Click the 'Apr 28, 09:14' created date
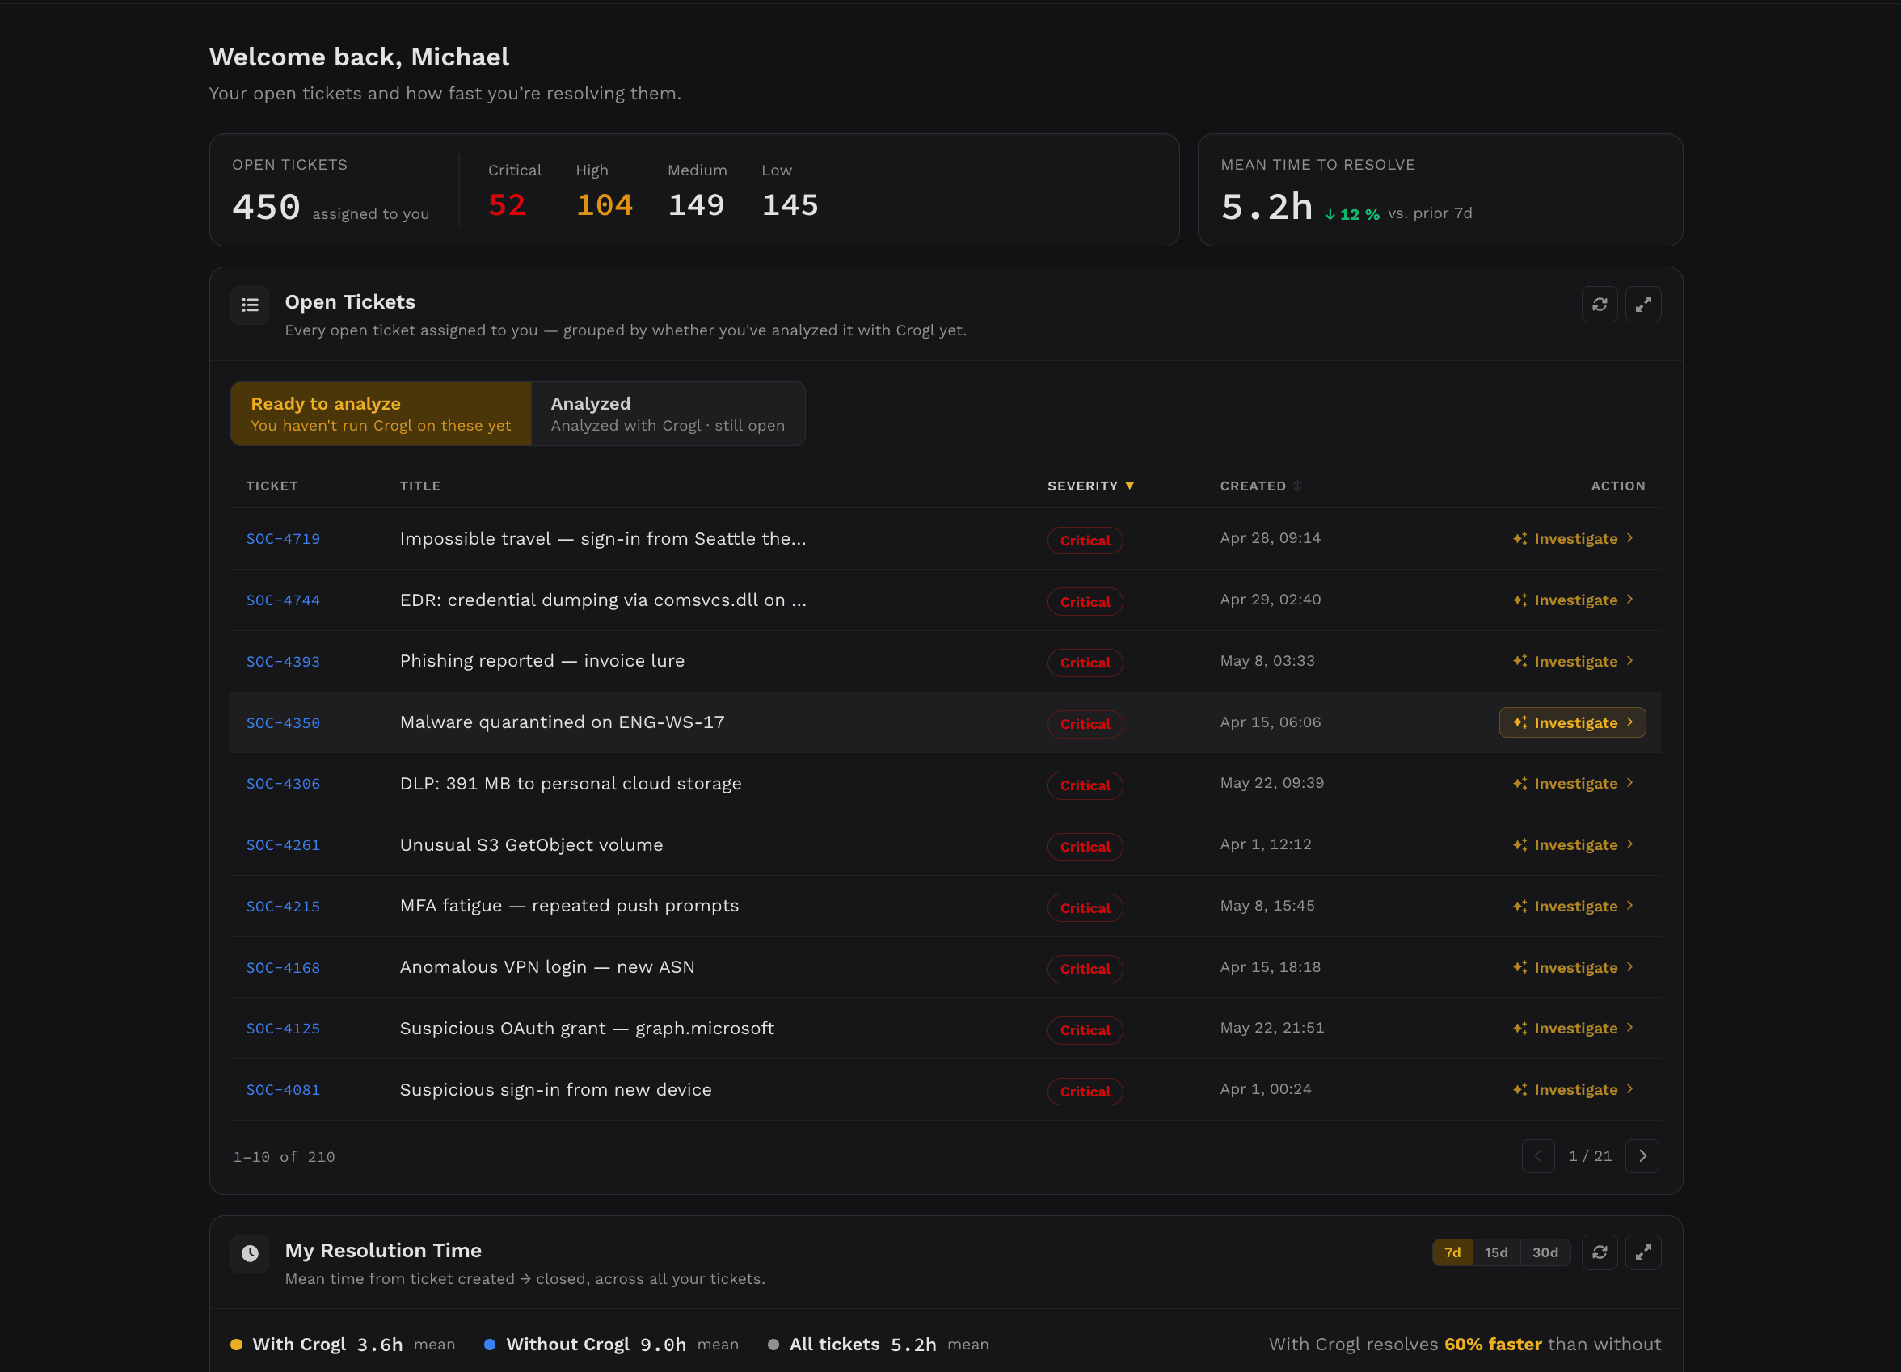1901x1372 pixels. [1270, 538]
